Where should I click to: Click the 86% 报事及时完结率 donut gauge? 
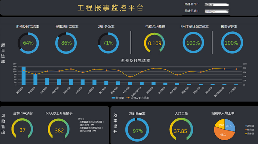coord(66,43)
